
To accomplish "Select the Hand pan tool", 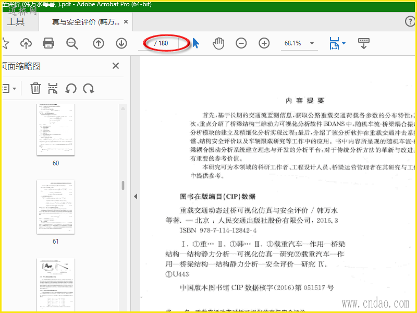I will tap(218, 43).
